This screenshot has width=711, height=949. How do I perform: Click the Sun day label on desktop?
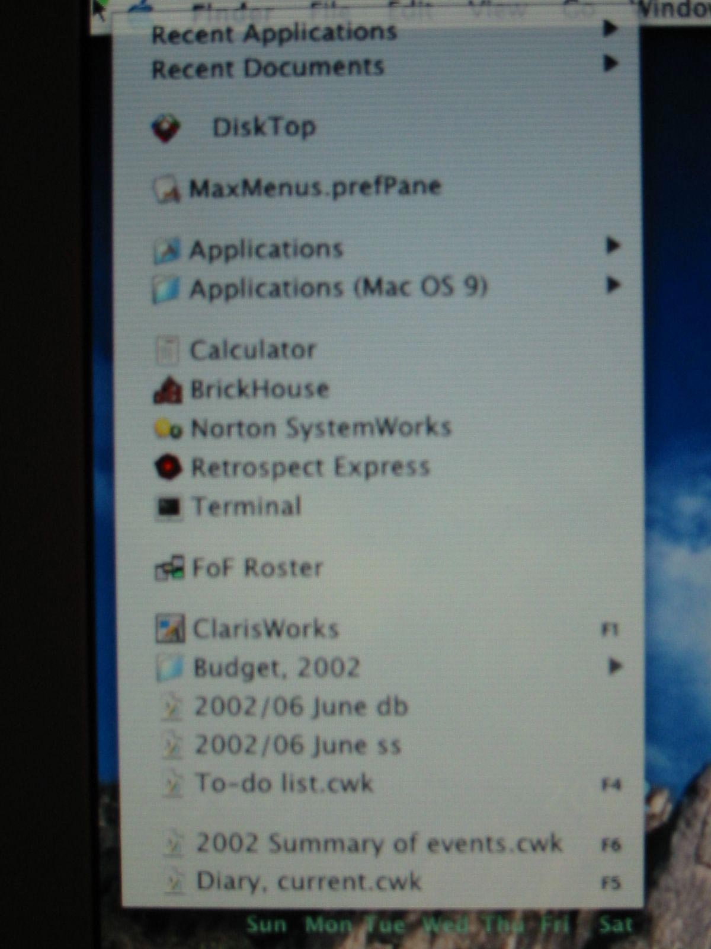tap(267, 925)
